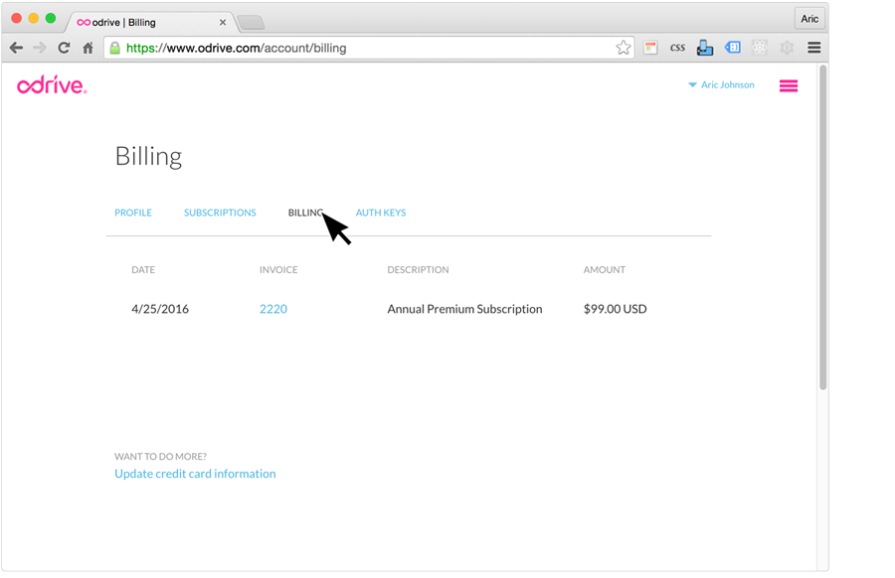Click the AMOUNT column header
The height and width of the screenshot is (578, 895).
(604, 269)
